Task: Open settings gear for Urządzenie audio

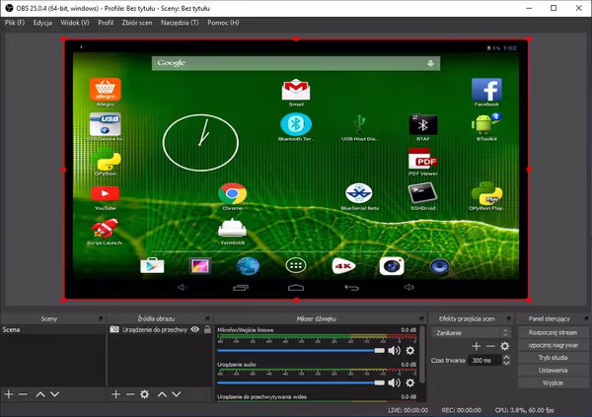Action: (x=410, y=383)
